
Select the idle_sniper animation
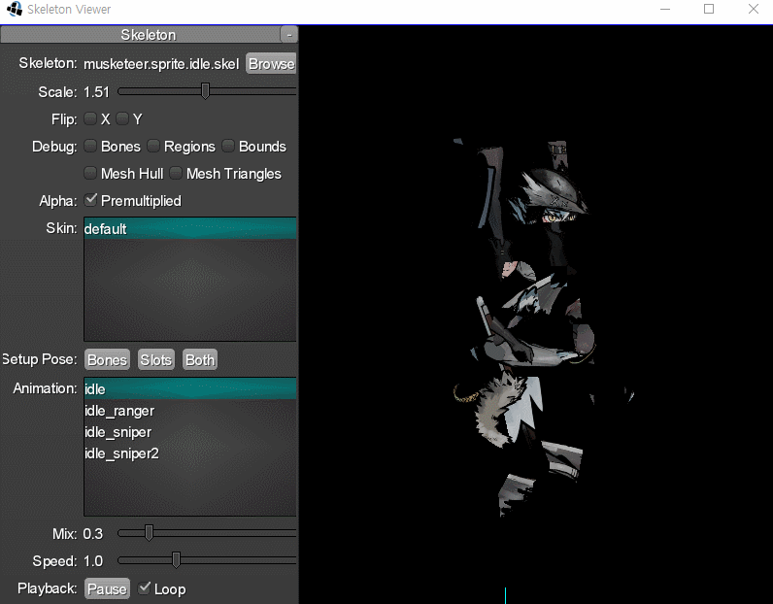pos(190,432)
